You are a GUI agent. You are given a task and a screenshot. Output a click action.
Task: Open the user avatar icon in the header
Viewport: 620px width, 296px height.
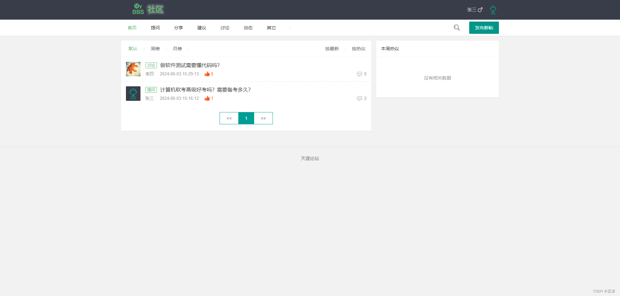[492, 10]
